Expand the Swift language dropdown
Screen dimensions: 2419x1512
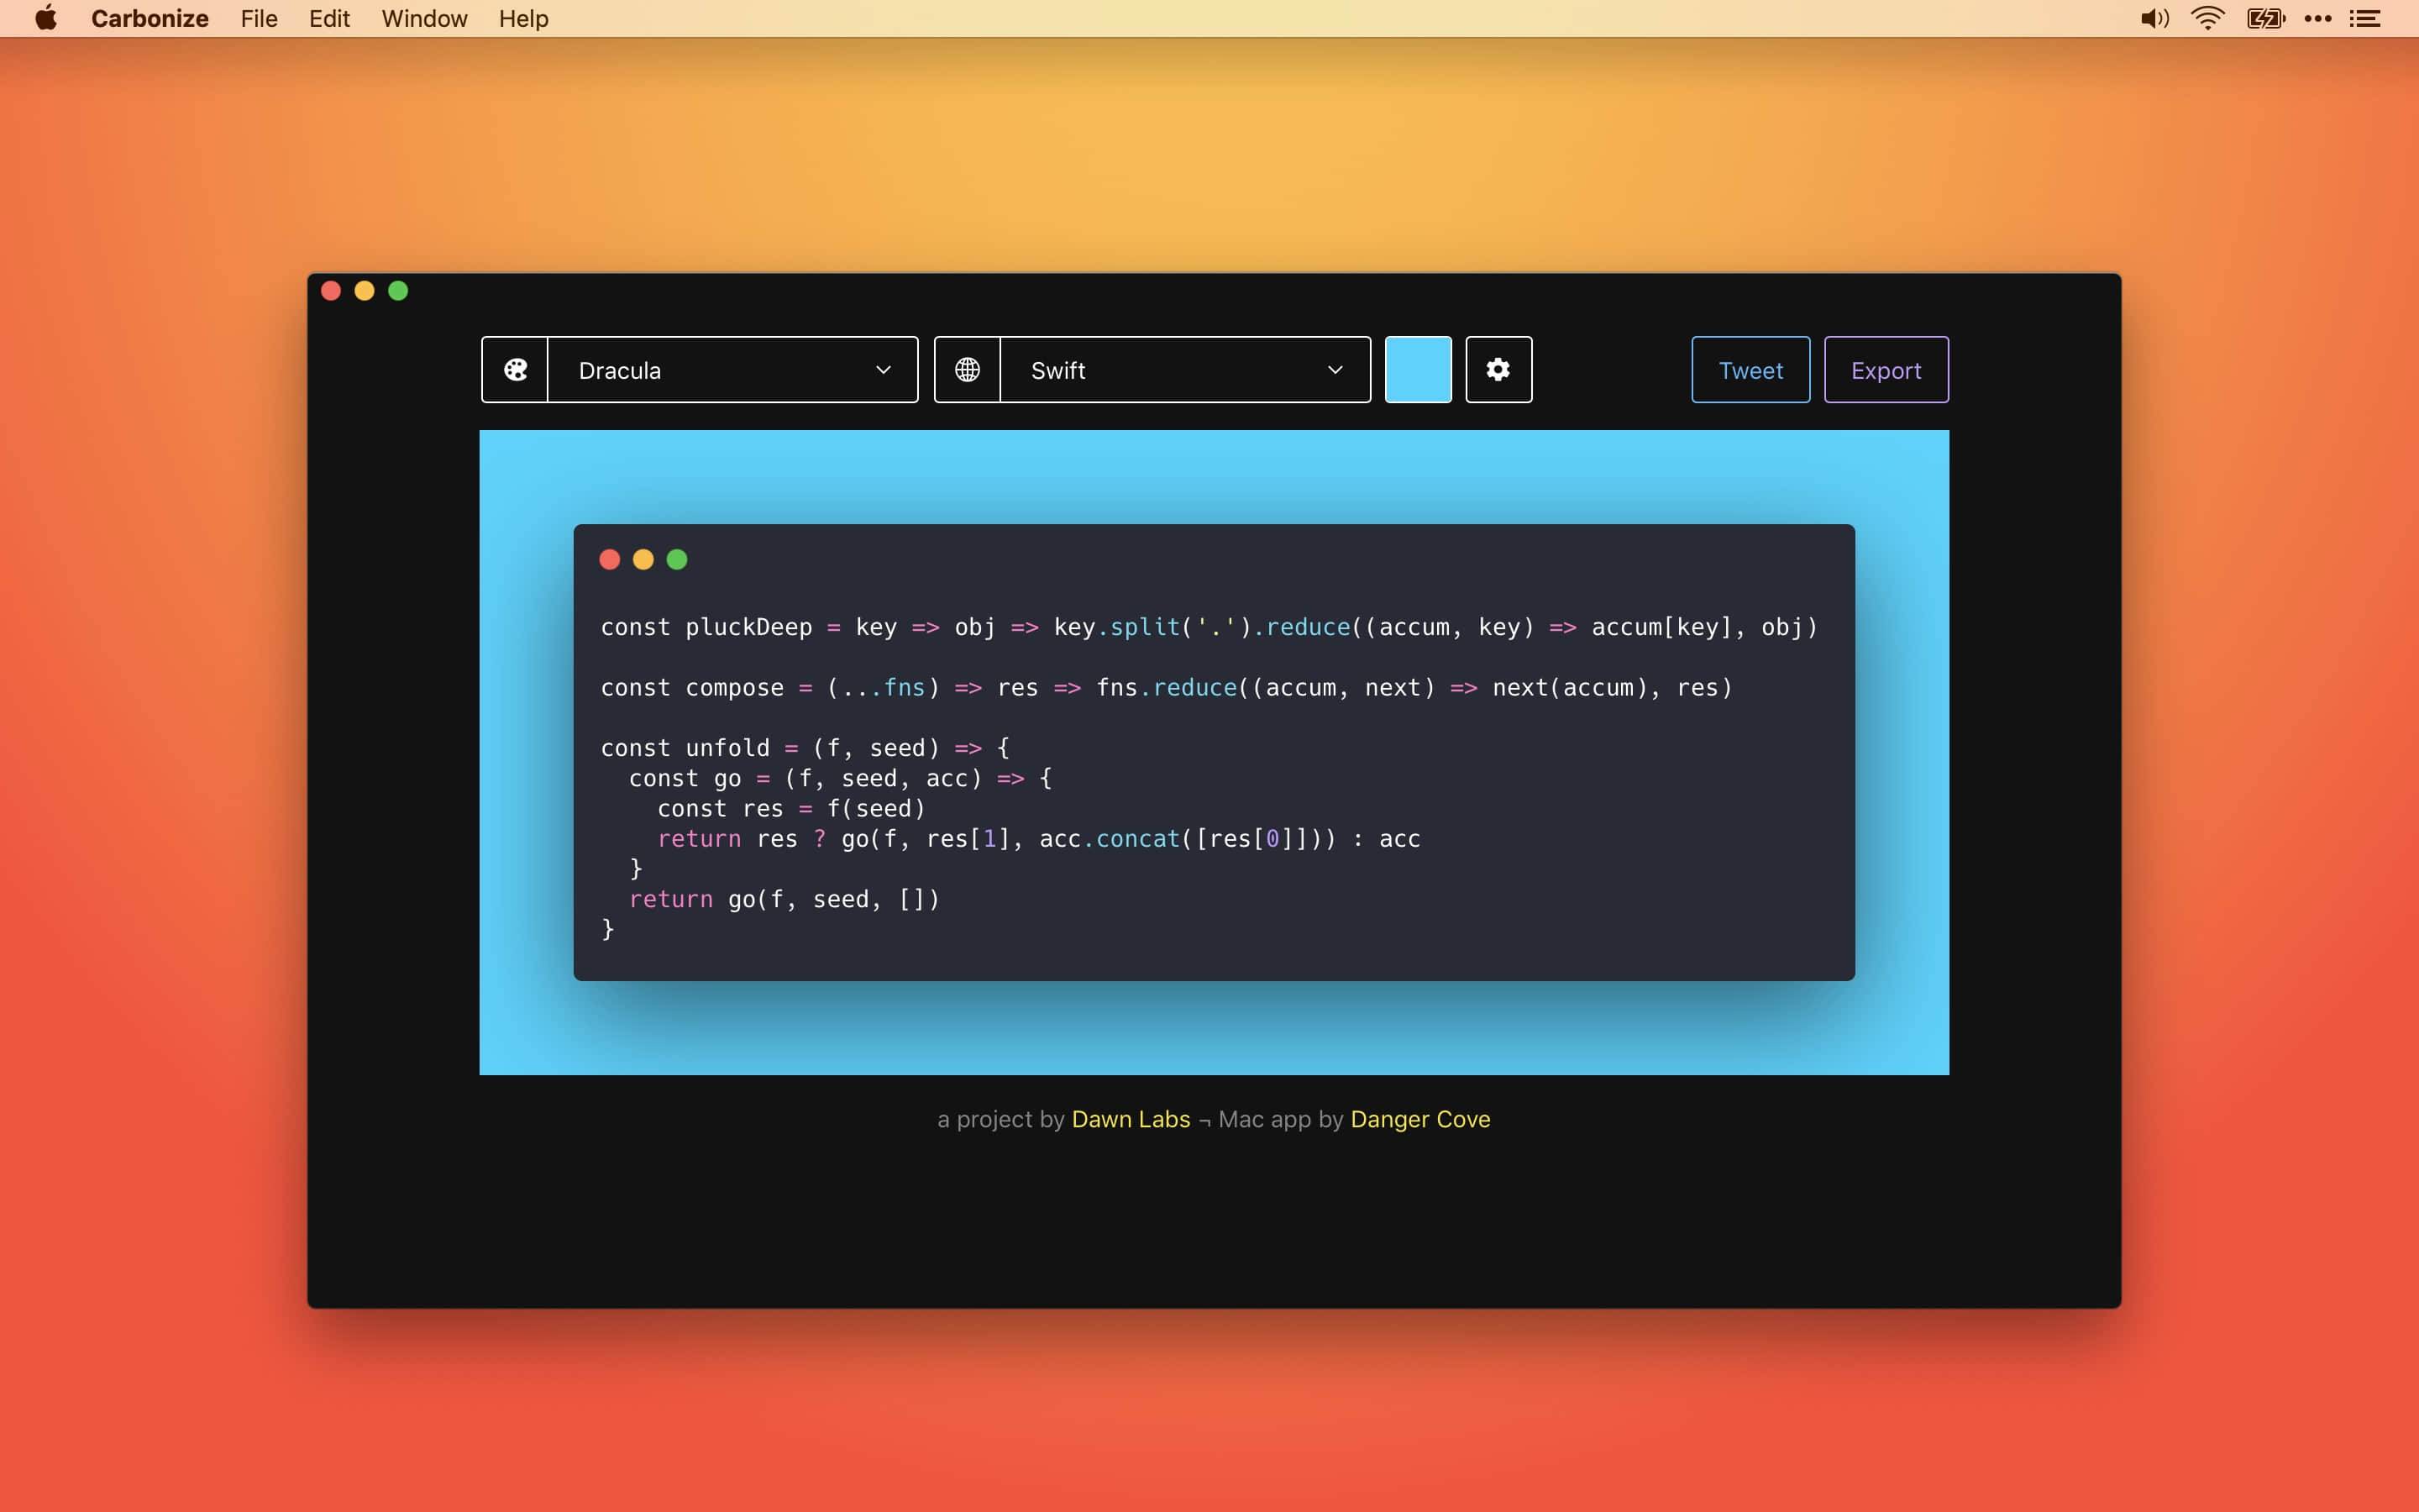click(1184, 370)
